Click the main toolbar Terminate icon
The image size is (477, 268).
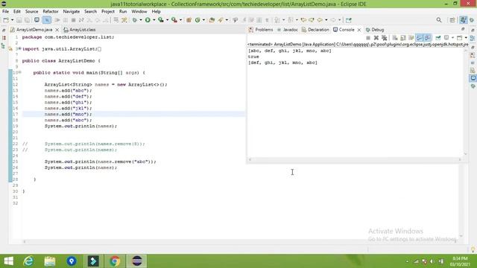coord(73,20)
